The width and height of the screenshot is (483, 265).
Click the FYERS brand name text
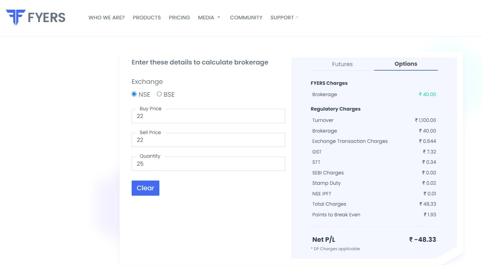tap(47, 17)
